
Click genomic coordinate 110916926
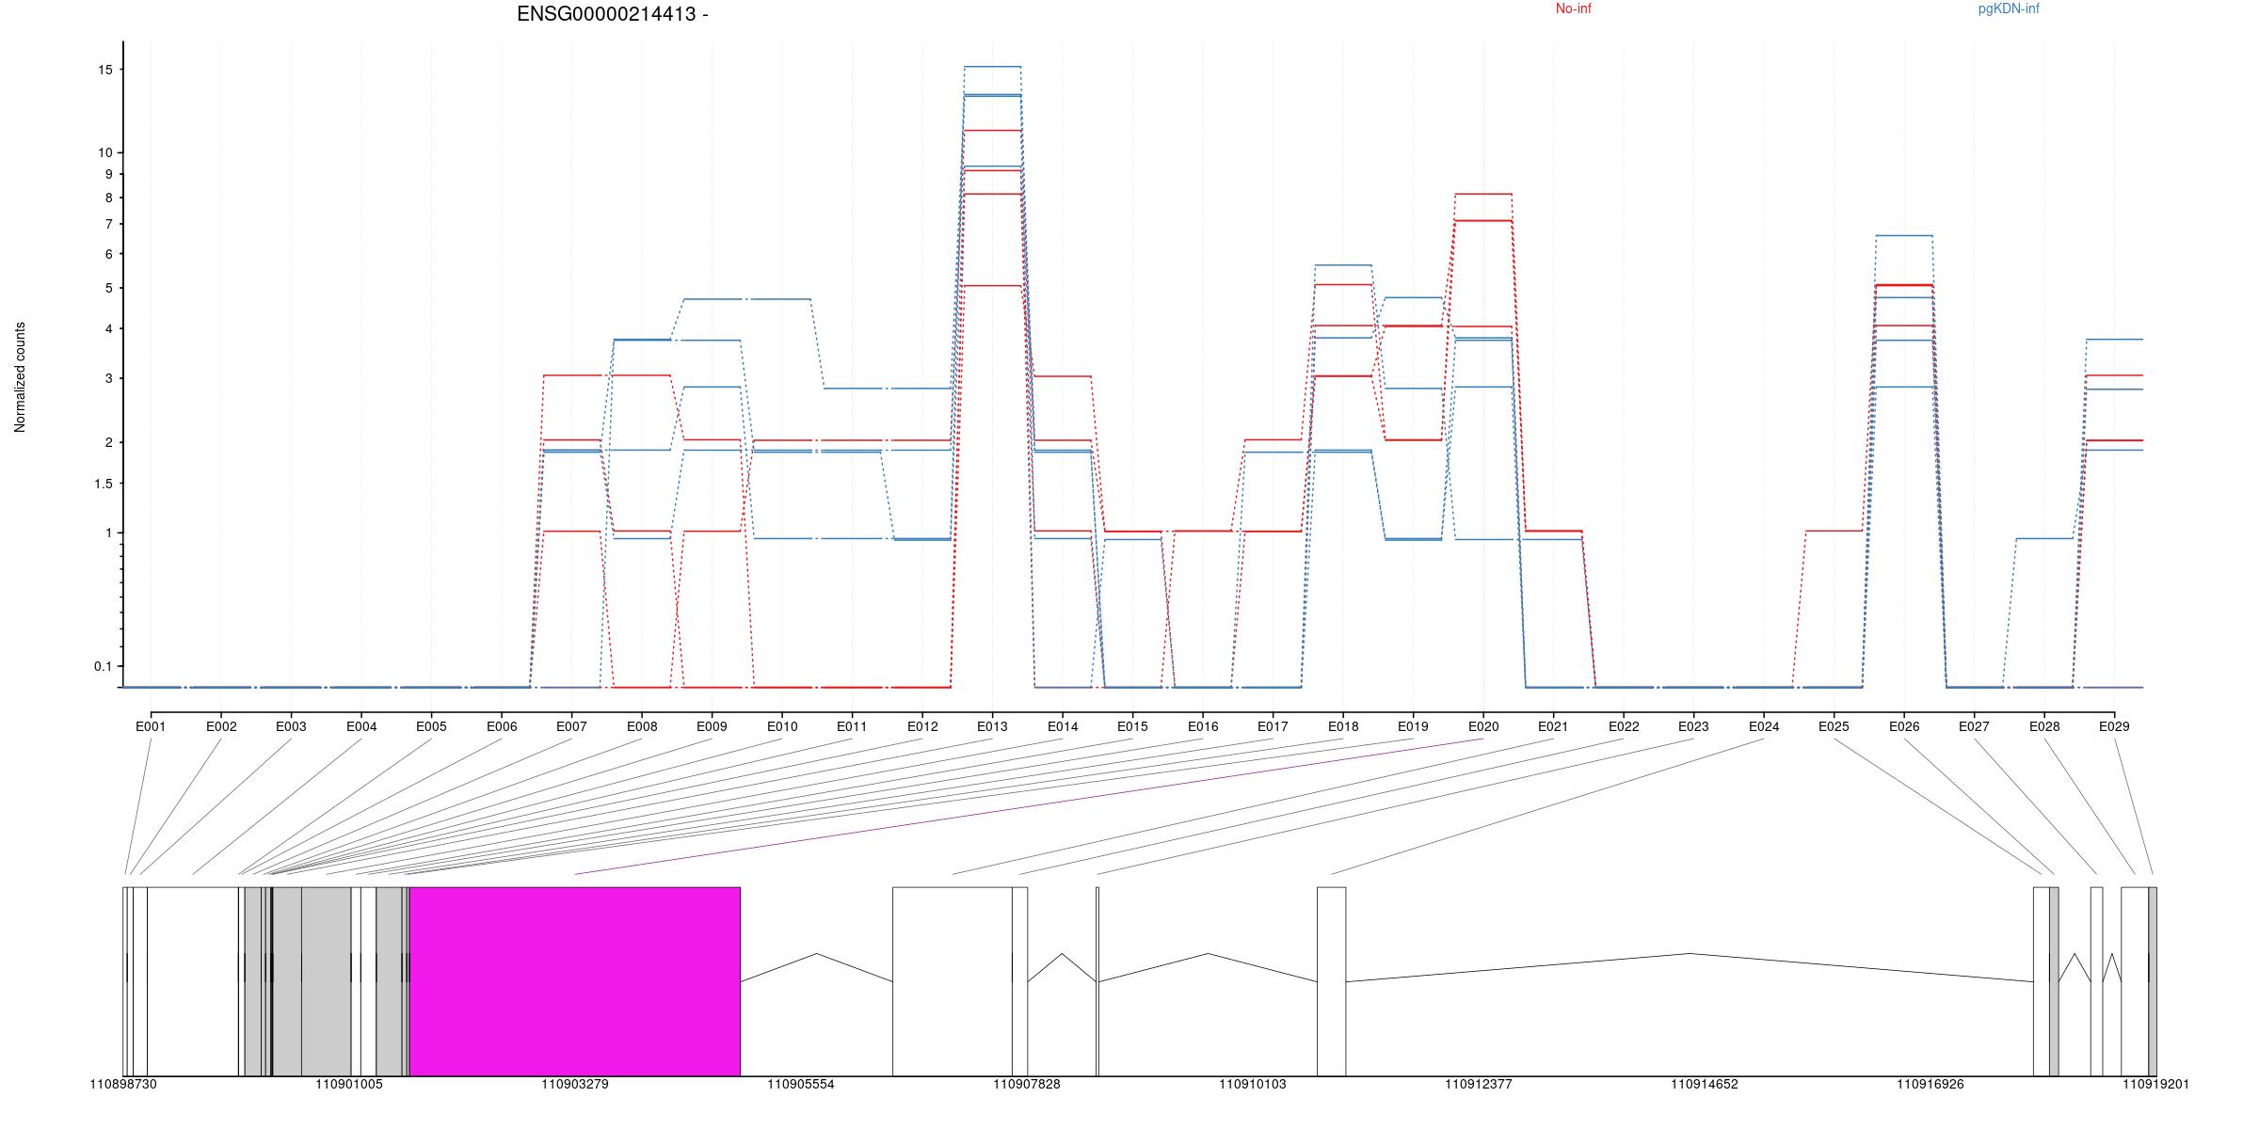1931,1085
